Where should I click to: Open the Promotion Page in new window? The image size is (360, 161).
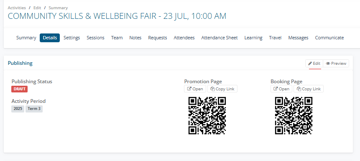195,89
